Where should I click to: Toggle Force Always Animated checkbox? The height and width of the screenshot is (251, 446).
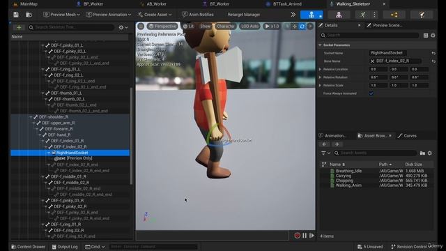[x=371, y=93]
